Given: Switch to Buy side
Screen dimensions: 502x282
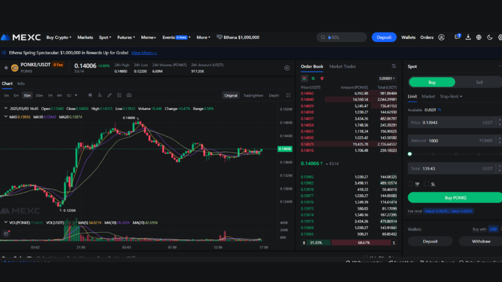Looking at the screenshot, I should [x=432, y=82].
